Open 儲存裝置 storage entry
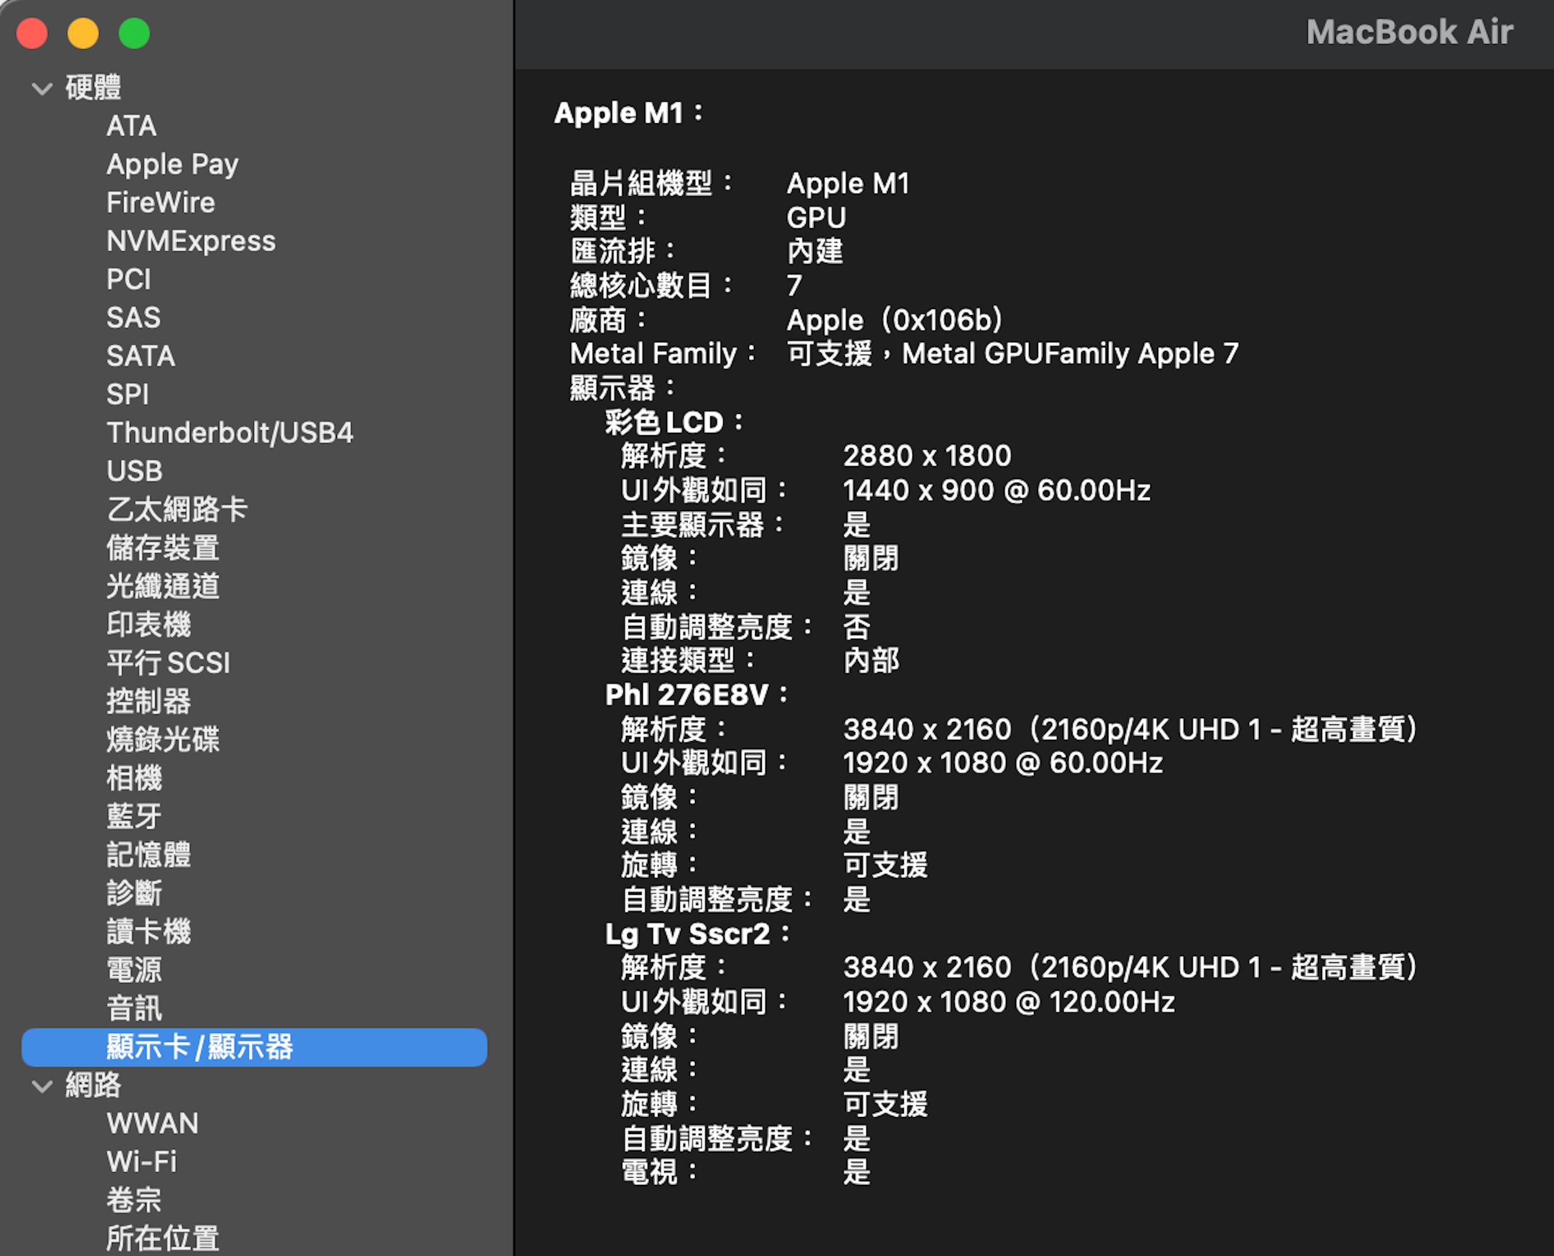Image resolution: width=1554 pixels, height=1256 pixels. 163,548
